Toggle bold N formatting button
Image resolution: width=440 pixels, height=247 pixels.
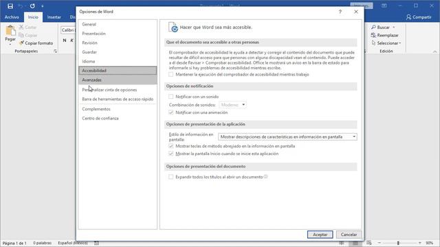[65, 40]
